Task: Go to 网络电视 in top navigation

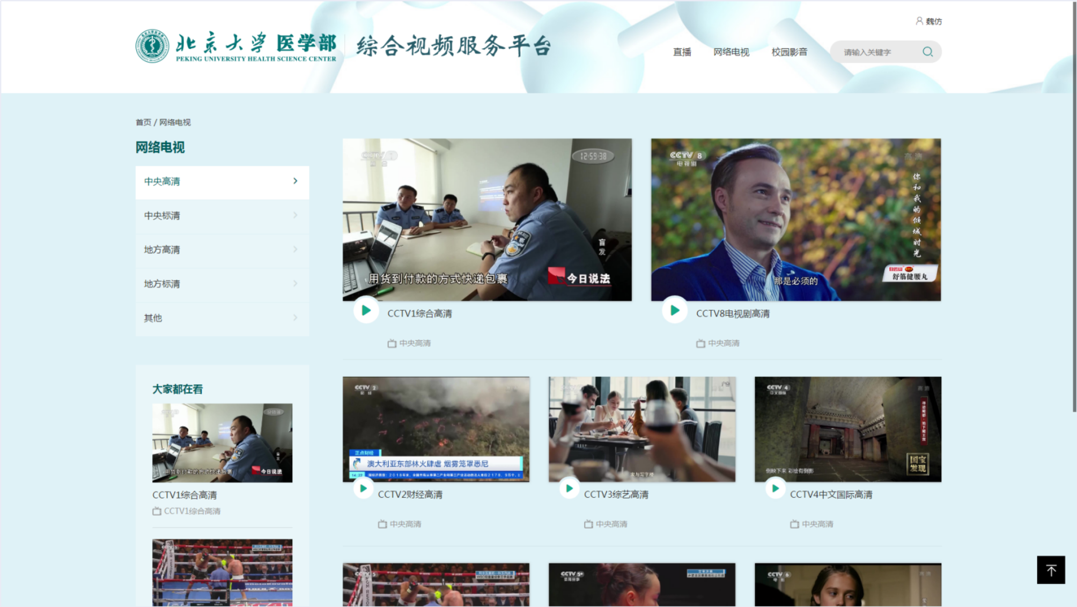Action: coord(731,52)
